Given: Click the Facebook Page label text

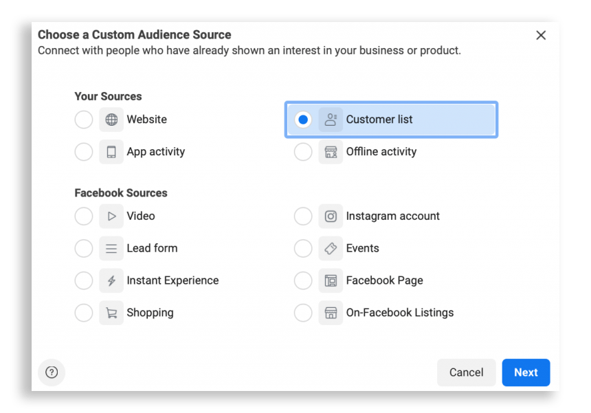Looking at the screenshot, I should [x=384, y=281].
